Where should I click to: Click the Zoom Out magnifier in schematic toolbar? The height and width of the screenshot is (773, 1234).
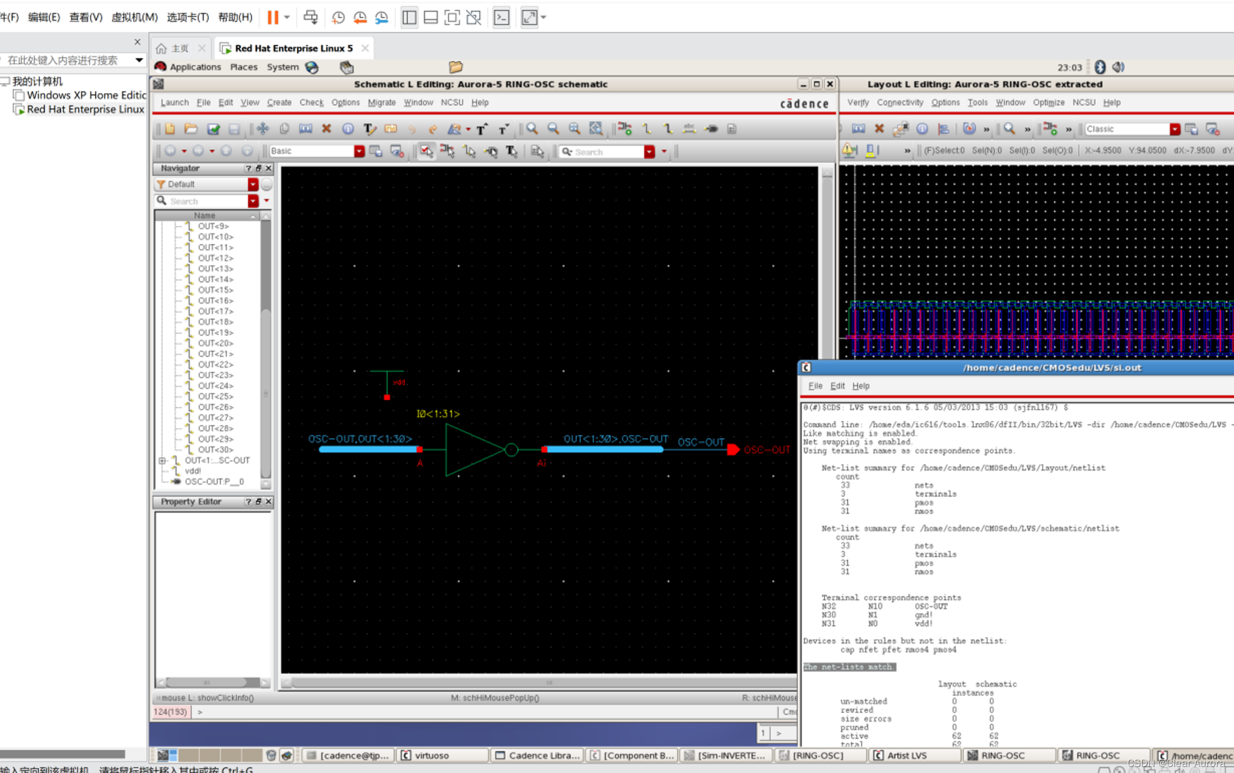(553, 129)
